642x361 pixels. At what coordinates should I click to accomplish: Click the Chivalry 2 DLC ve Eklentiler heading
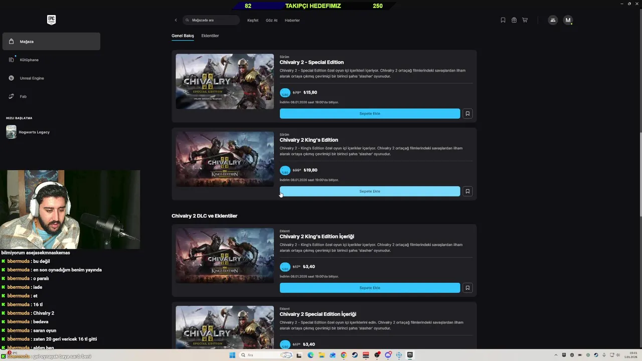(205, 216)
